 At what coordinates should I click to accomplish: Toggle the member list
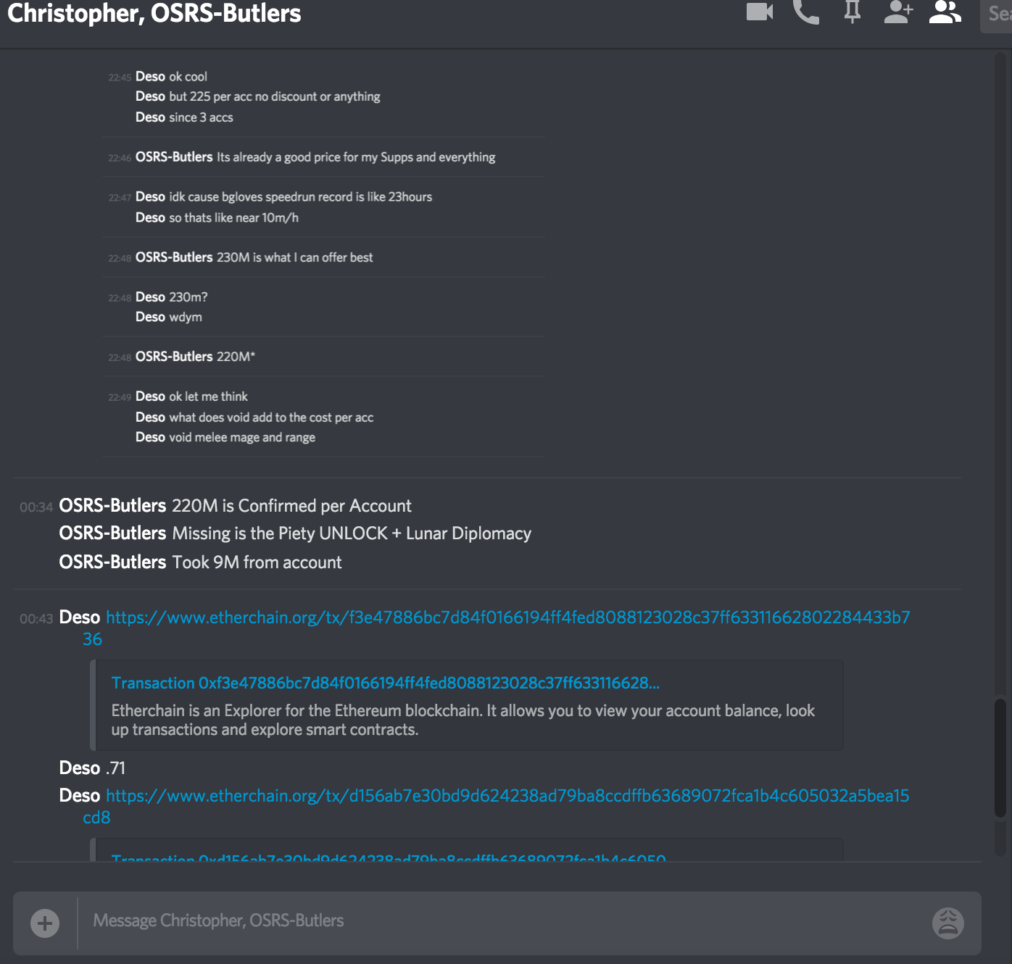pyautogui.click(x=945, y=12)
